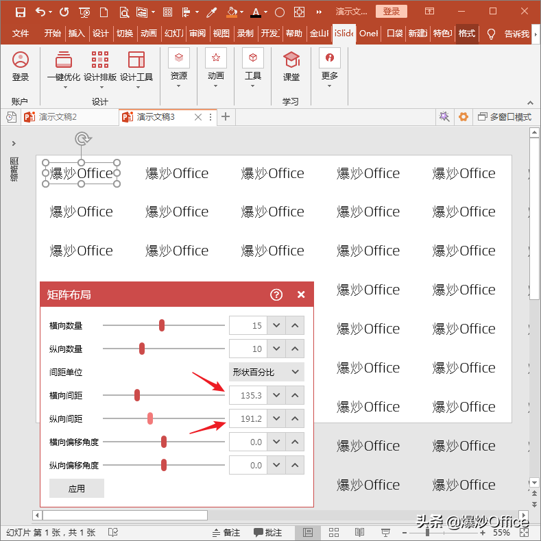
Task: Click the New blank document icon
Action: coord(104,13)
